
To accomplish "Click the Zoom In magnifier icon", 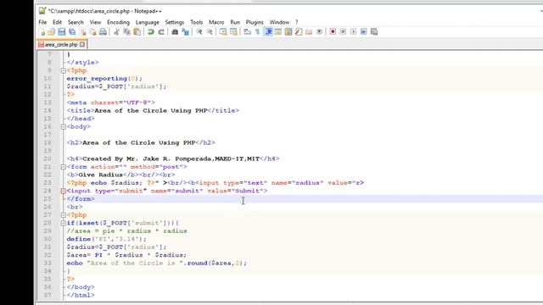I will coord(199,32).
